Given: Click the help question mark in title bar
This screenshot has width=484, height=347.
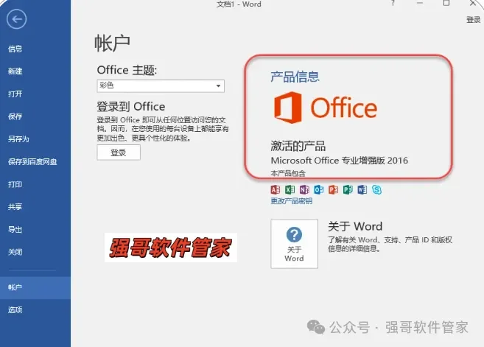Looking at the screenshot, I should tap(393, 3).
